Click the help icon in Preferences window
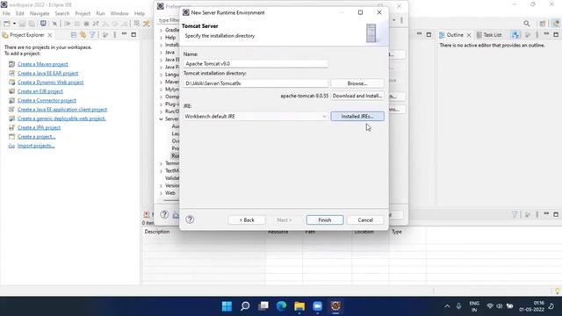The width and height of the screenshot is (562, 316). pos(164,214)
